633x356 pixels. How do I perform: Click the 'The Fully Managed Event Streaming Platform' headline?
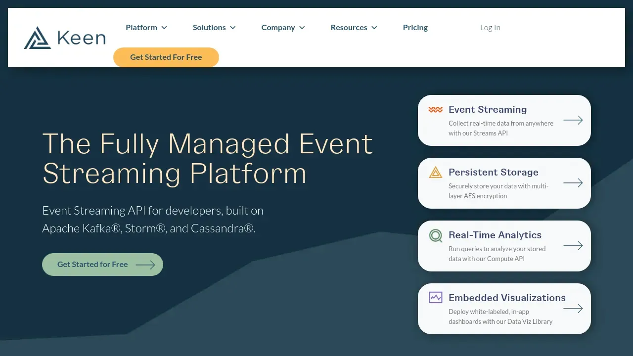(208, 158)
